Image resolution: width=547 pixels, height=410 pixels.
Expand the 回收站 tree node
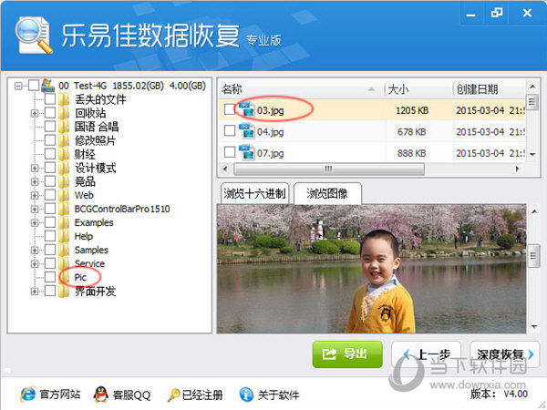point(35,113)
